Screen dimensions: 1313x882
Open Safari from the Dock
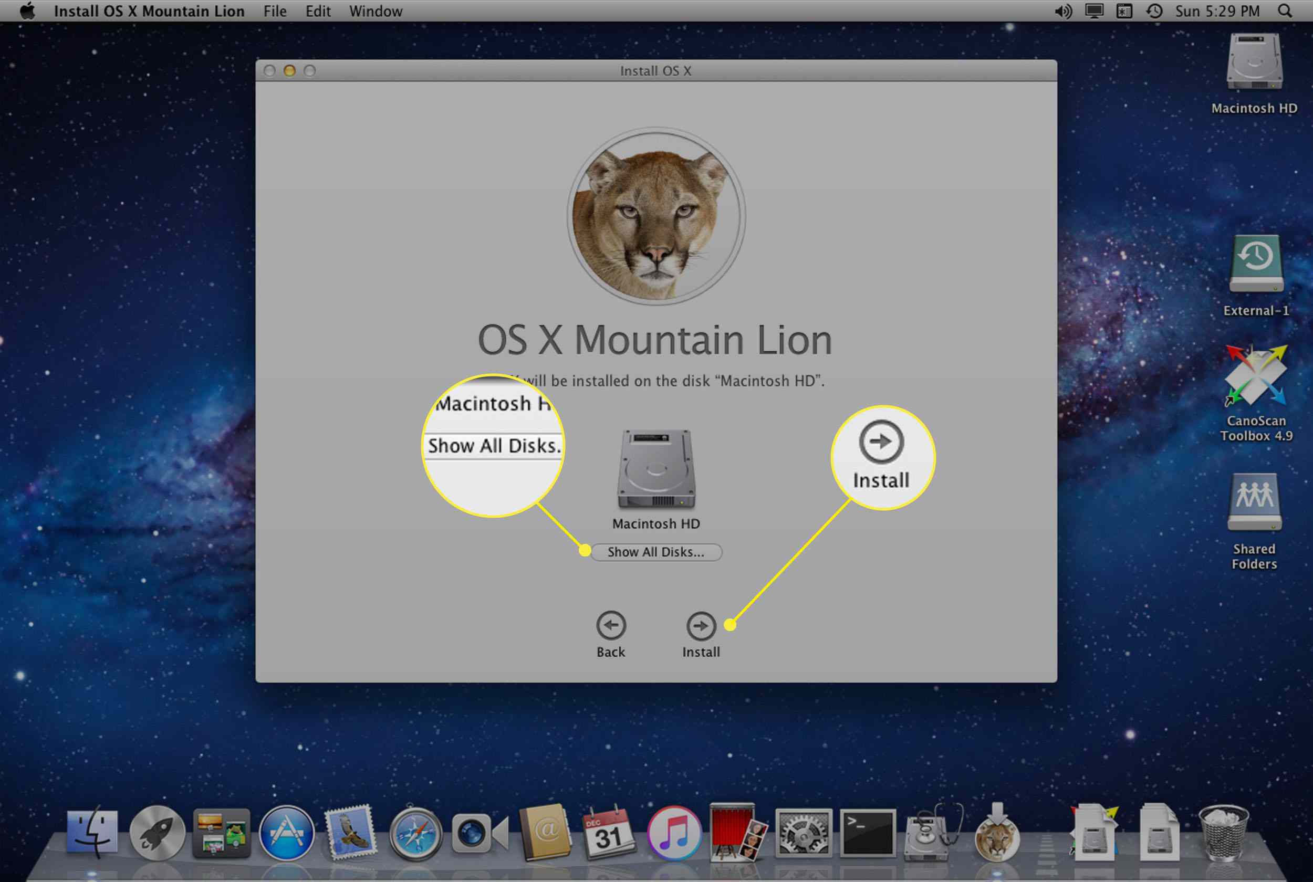pyautogui.click(x=416, y=834)
